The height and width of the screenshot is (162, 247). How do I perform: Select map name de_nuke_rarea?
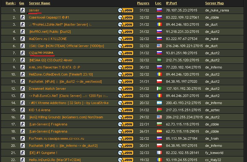[x=217, y=10]
